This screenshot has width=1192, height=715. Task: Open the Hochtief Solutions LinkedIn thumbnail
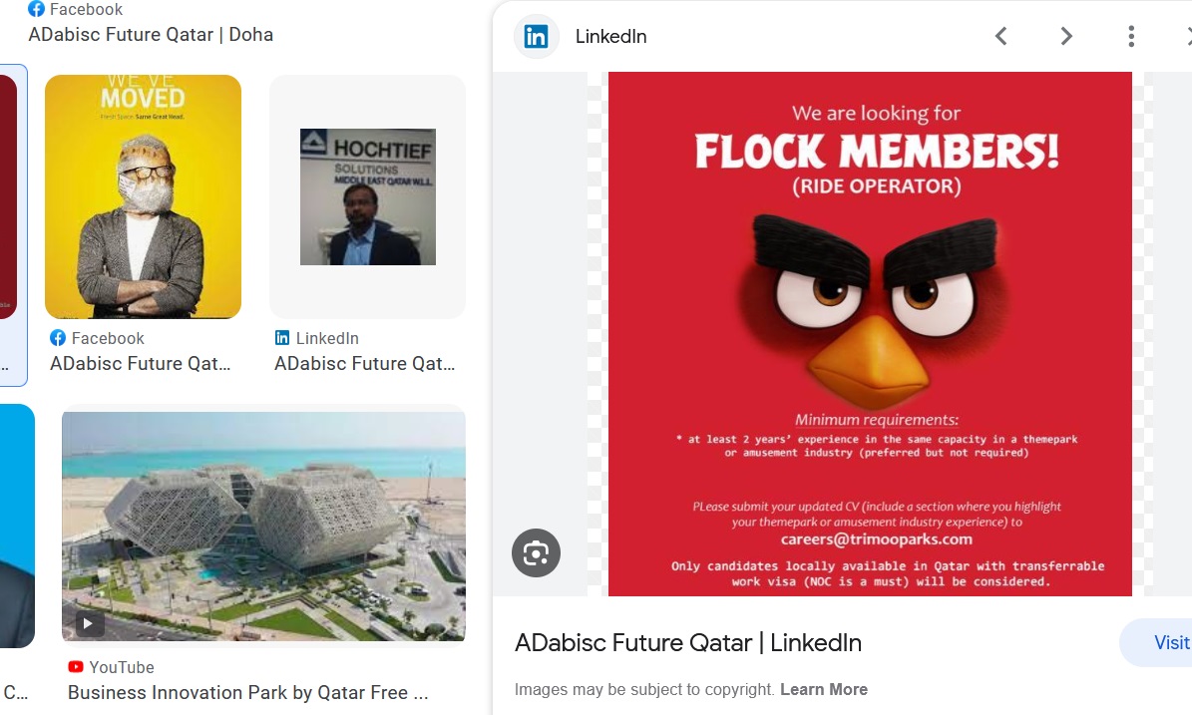368,196
